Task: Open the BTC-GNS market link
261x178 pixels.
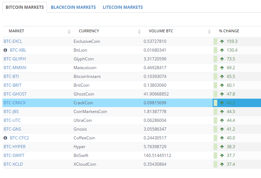Action: [x=13, y=129]
